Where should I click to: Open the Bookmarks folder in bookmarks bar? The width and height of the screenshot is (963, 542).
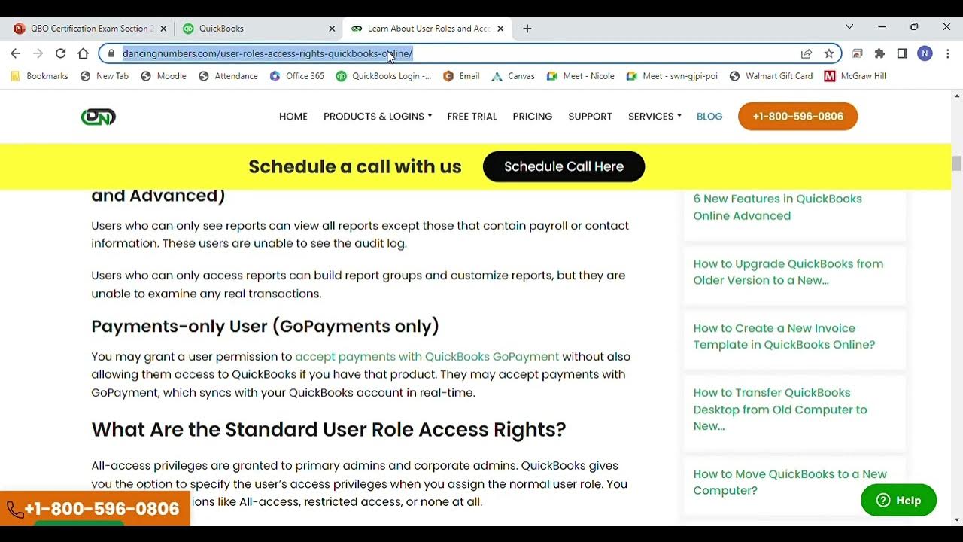[39, 76]
